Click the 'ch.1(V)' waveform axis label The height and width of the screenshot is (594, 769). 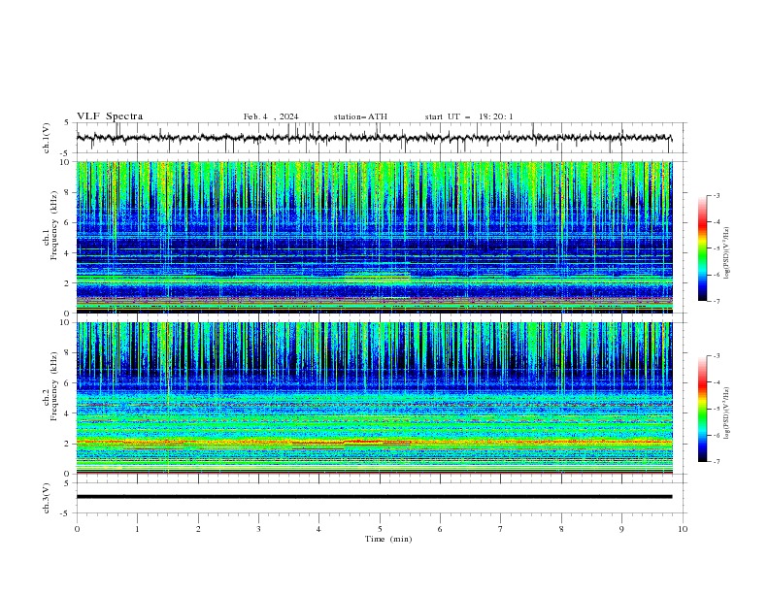coord(47,138)
